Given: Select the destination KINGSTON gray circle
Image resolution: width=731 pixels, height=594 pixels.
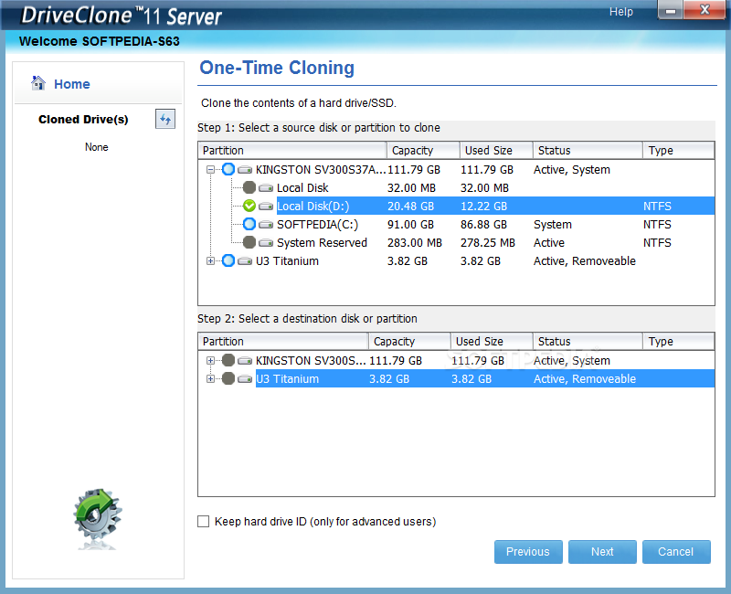Looking at the screenshot, I should [228, 360].
